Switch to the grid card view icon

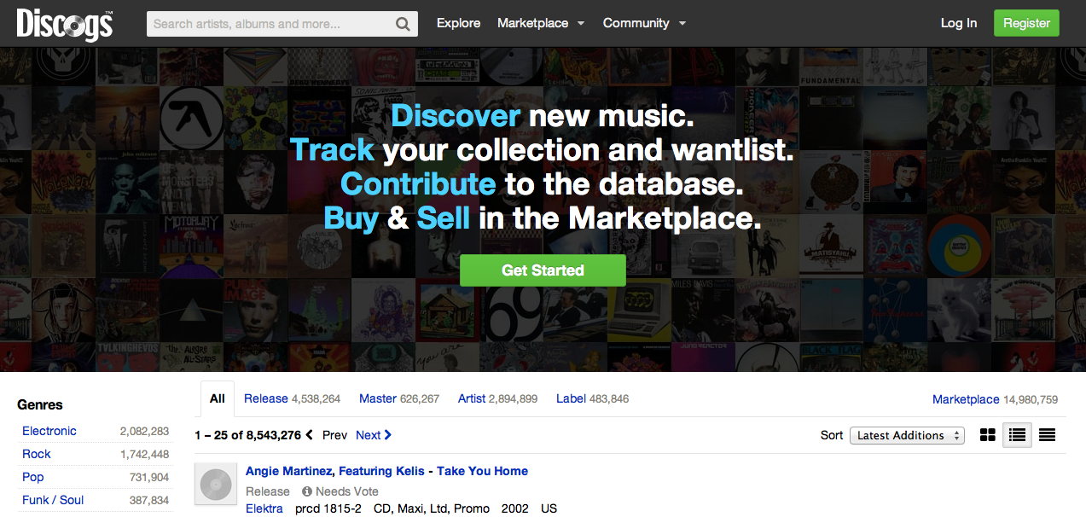click(x=988, y=435)
